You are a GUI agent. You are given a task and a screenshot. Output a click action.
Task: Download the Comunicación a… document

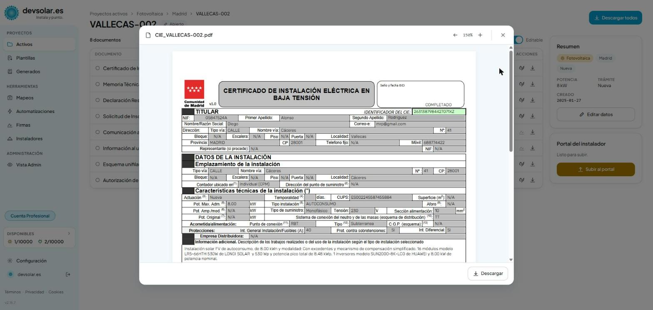(533, 132)
